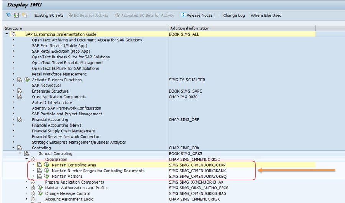Image resolution: width=345 pixels, height=203 pixels.
Task: Execute Maintain Versions activity icon
Action: (47, 176)
